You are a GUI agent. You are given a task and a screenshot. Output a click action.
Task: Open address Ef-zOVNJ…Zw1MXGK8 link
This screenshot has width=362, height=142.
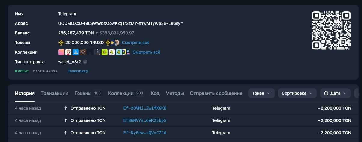coord(145,108)
